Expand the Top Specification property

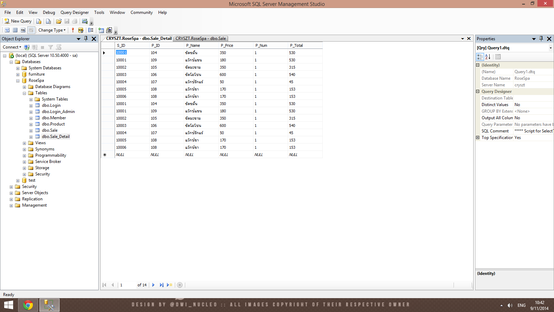point(478,138)
